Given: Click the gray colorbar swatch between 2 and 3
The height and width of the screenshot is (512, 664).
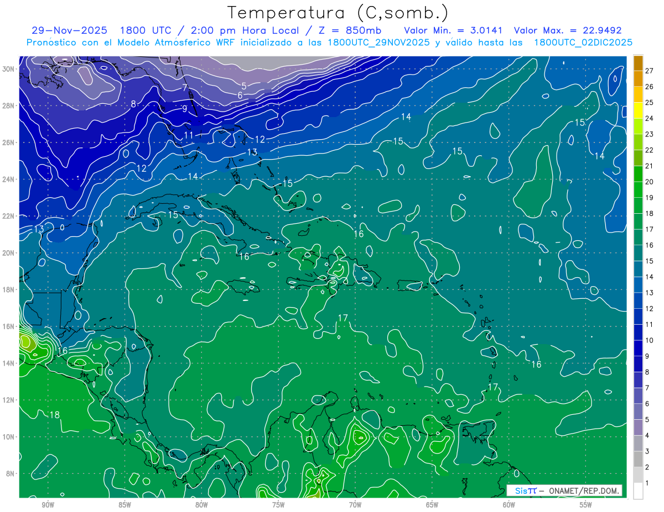Looking at the screenshot, I should click(638, 460).
